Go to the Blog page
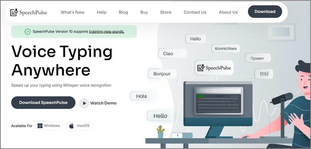The height and width of the screenshot is (149, 311). [123, 12]
